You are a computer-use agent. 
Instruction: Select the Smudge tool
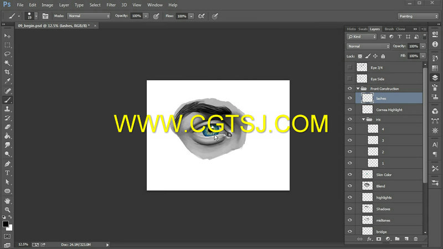click(x=7, y=145)
